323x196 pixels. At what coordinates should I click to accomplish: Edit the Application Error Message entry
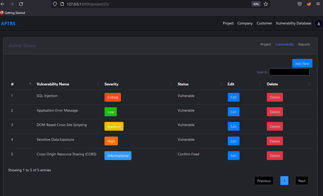click(x=233, y=112)
